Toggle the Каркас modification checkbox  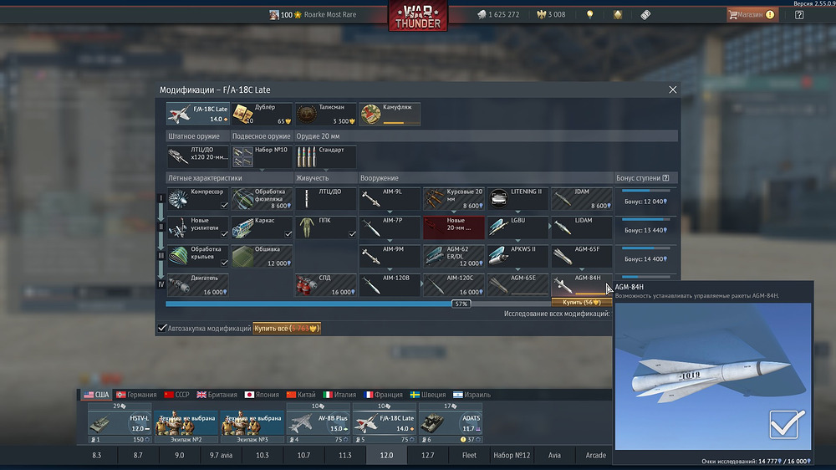tap(288, 234)
